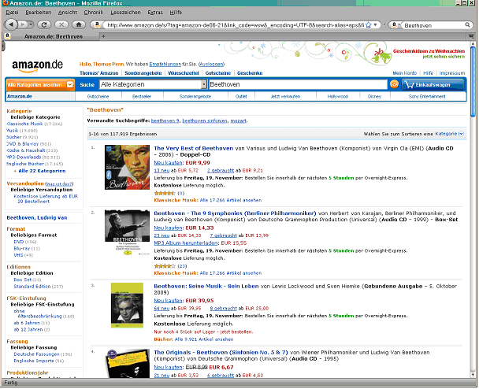The width and height of the screenshot is (479, 389).
Task: Click the Amazon favicon in the address bar
Action: tap(97, 24)
